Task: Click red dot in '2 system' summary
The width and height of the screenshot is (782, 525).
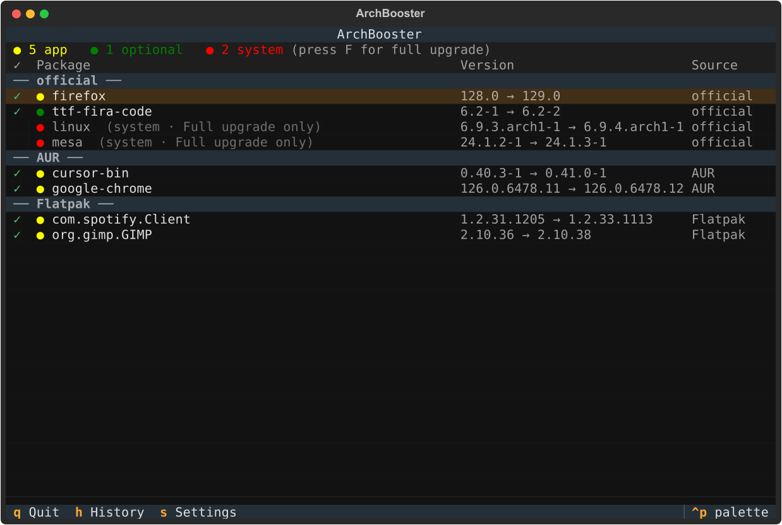Action: tap(210, 51)
